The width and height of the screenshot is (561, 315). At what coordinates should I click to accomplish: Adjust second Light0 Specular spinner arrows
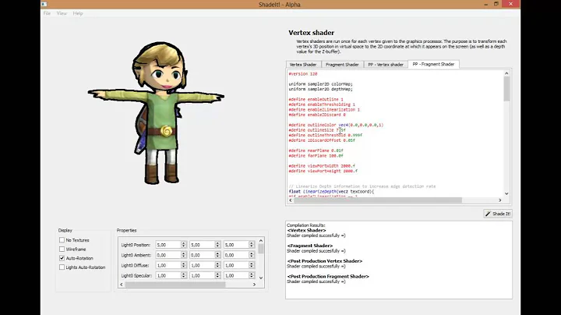[x=217, y=275]
